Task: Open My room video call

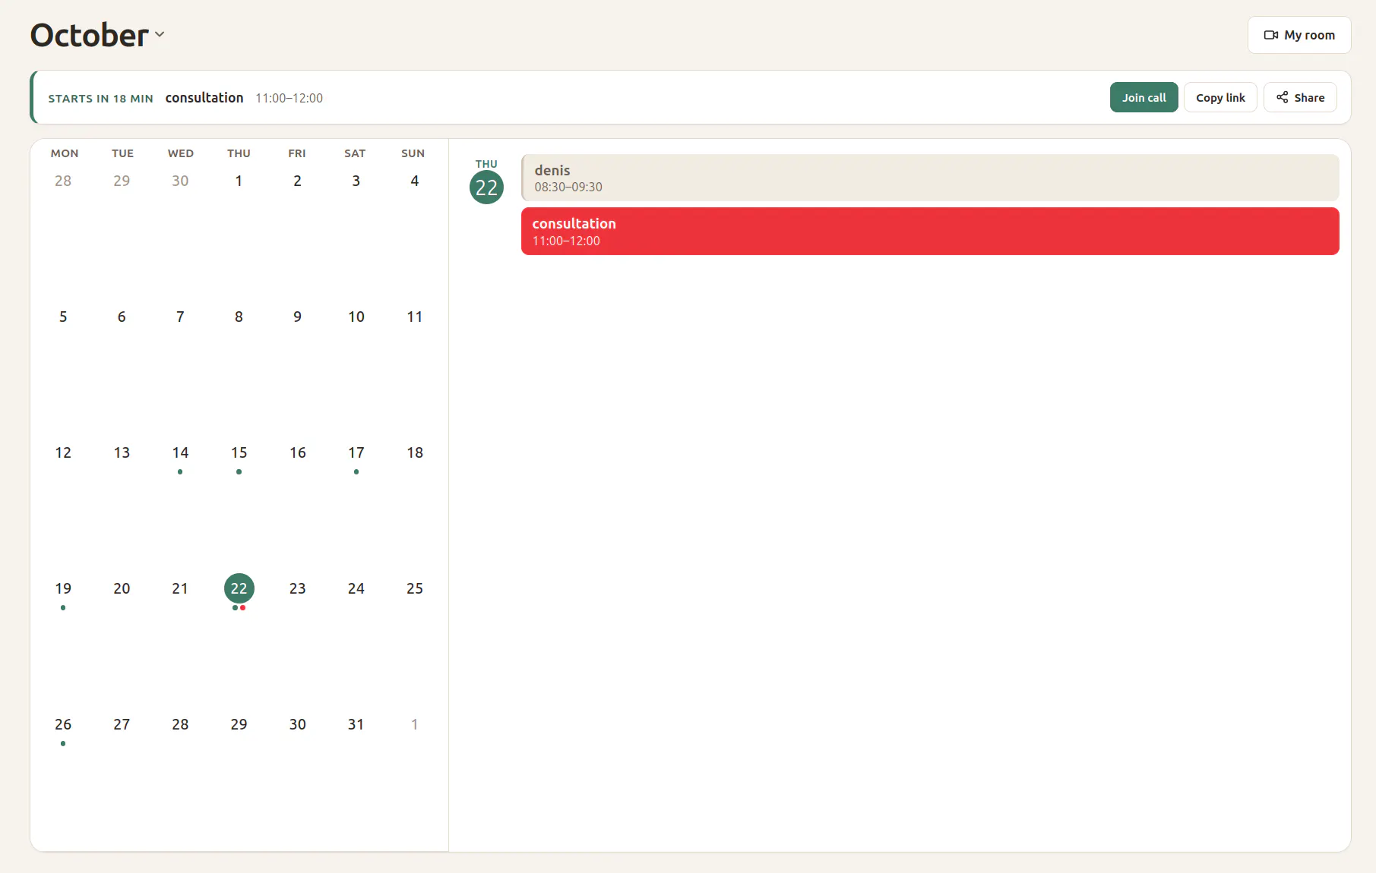Action: [1299, 35]
